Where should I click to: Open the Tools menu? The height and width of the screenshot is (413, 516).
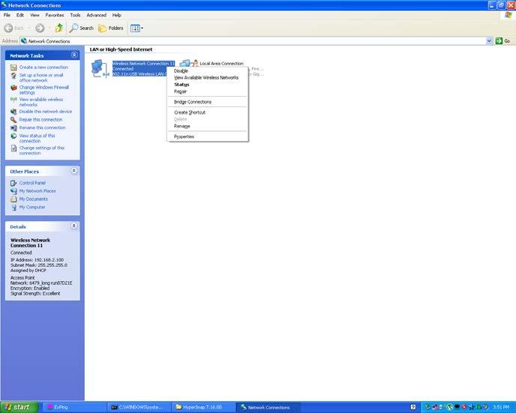(75, 15)
